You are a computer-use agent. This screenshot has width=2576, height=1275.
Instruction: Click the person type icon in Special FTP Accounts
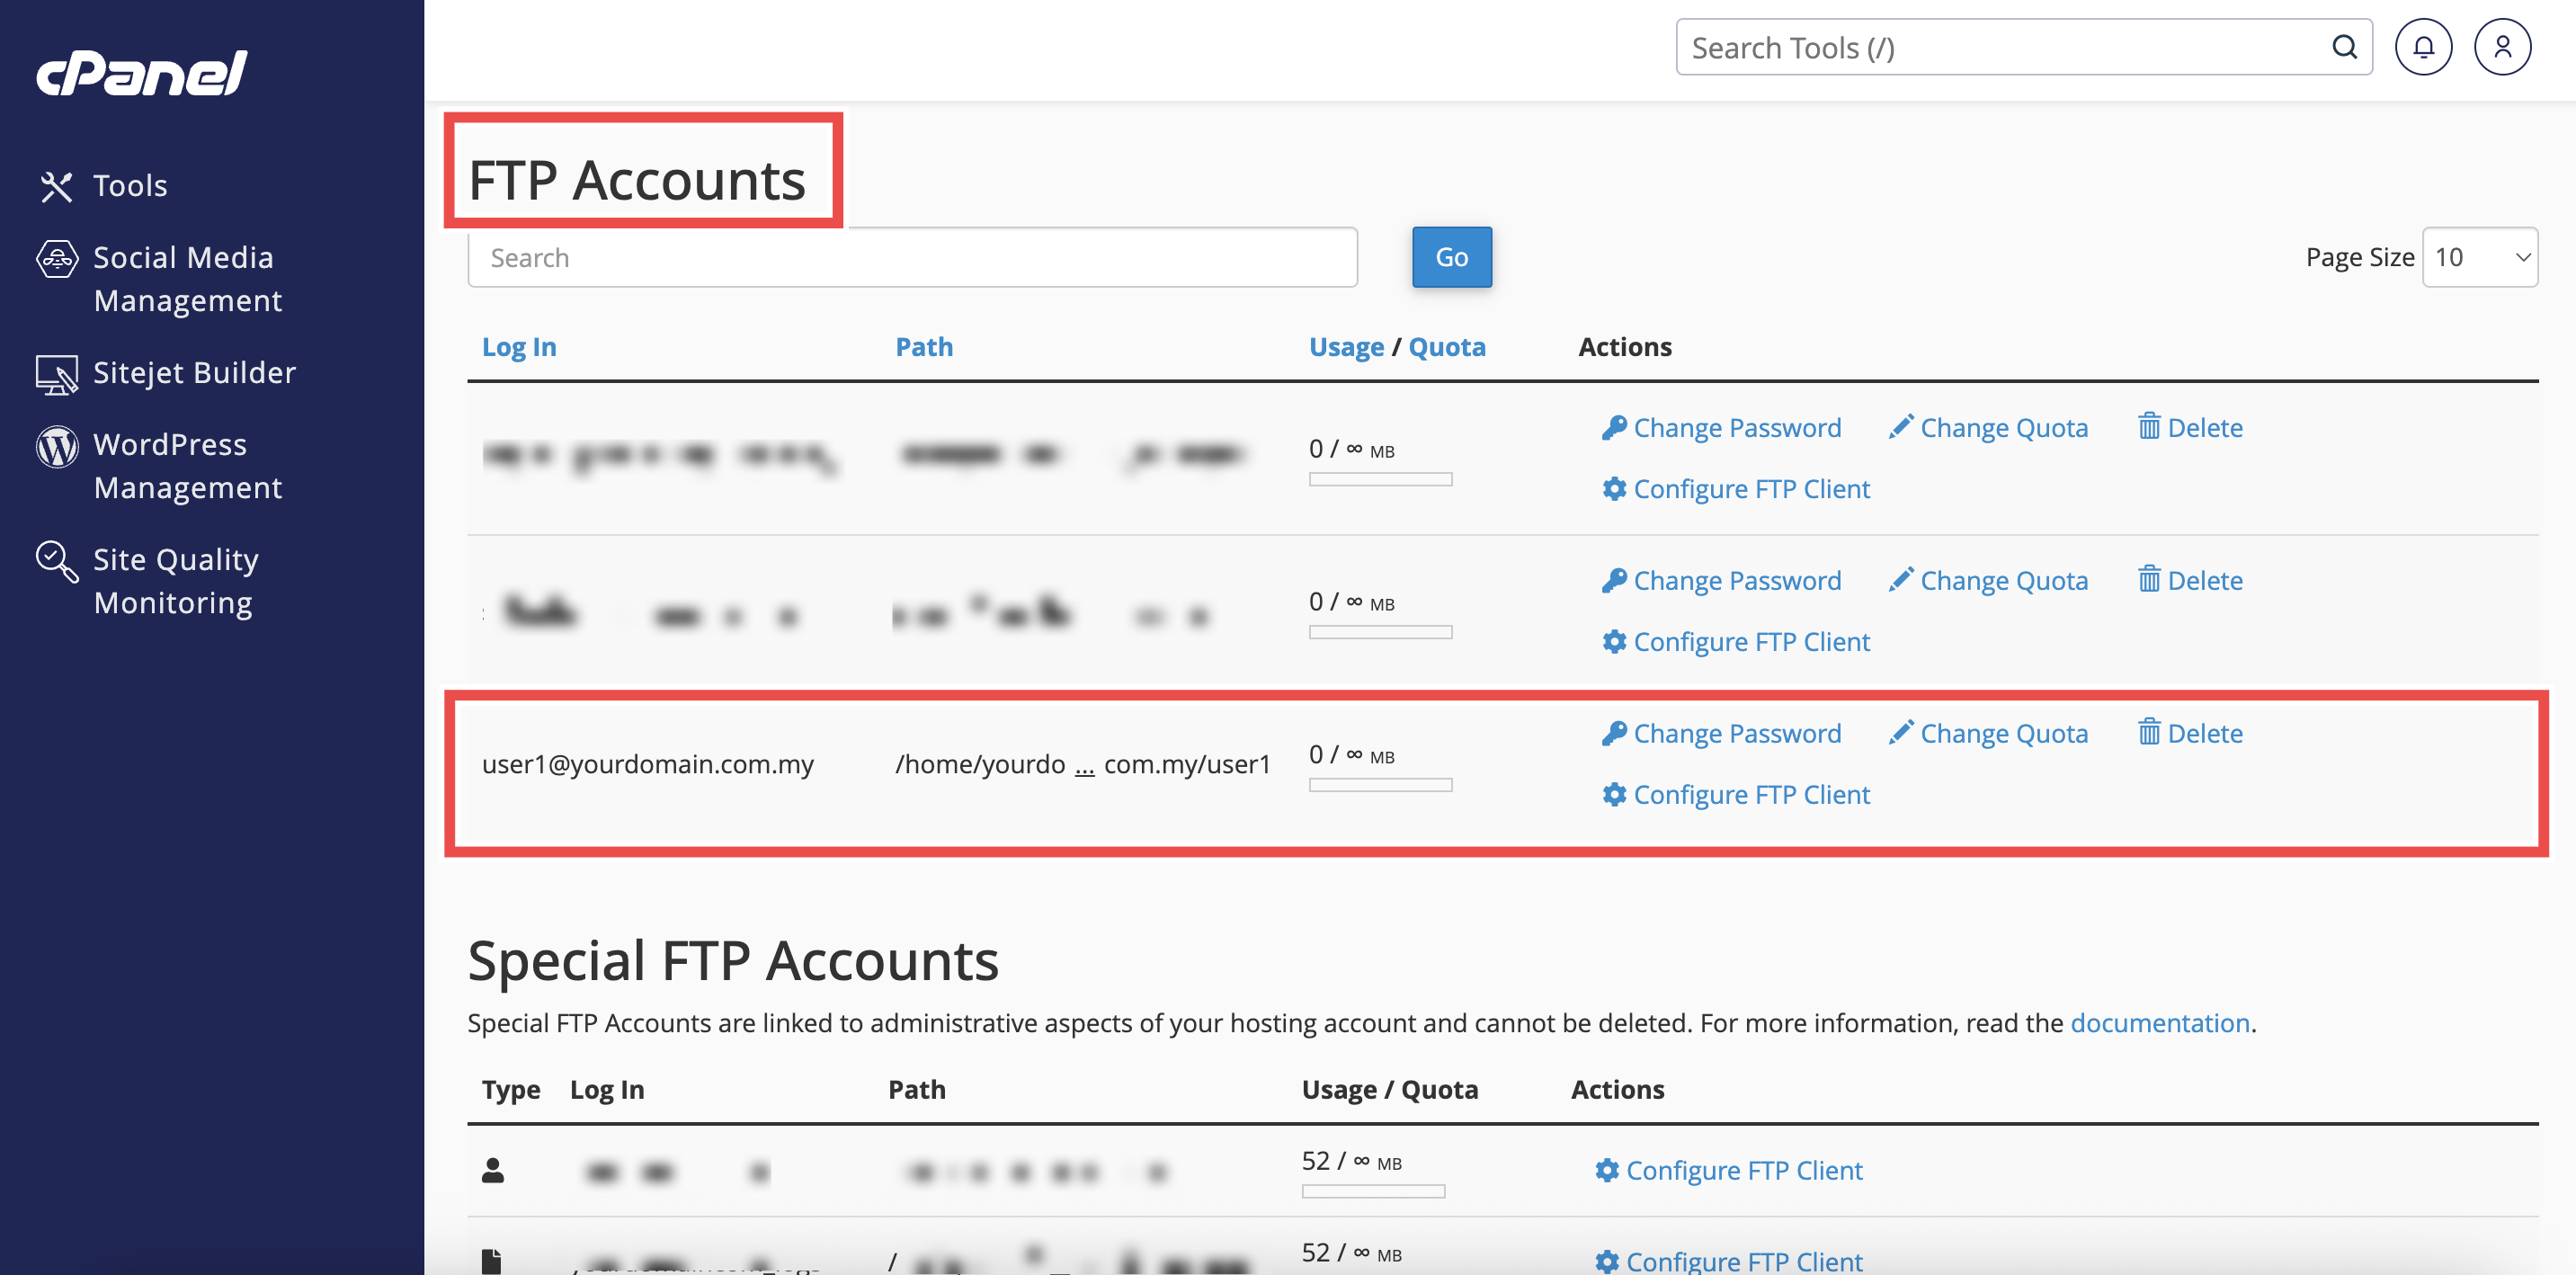coord(493,1170)
